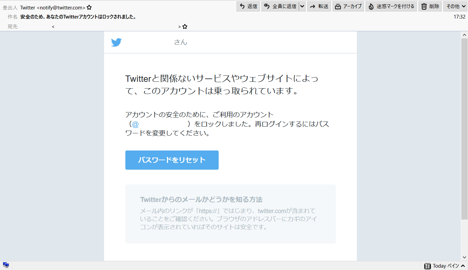Toggle the star beside the recipient address

pos(185,27)
